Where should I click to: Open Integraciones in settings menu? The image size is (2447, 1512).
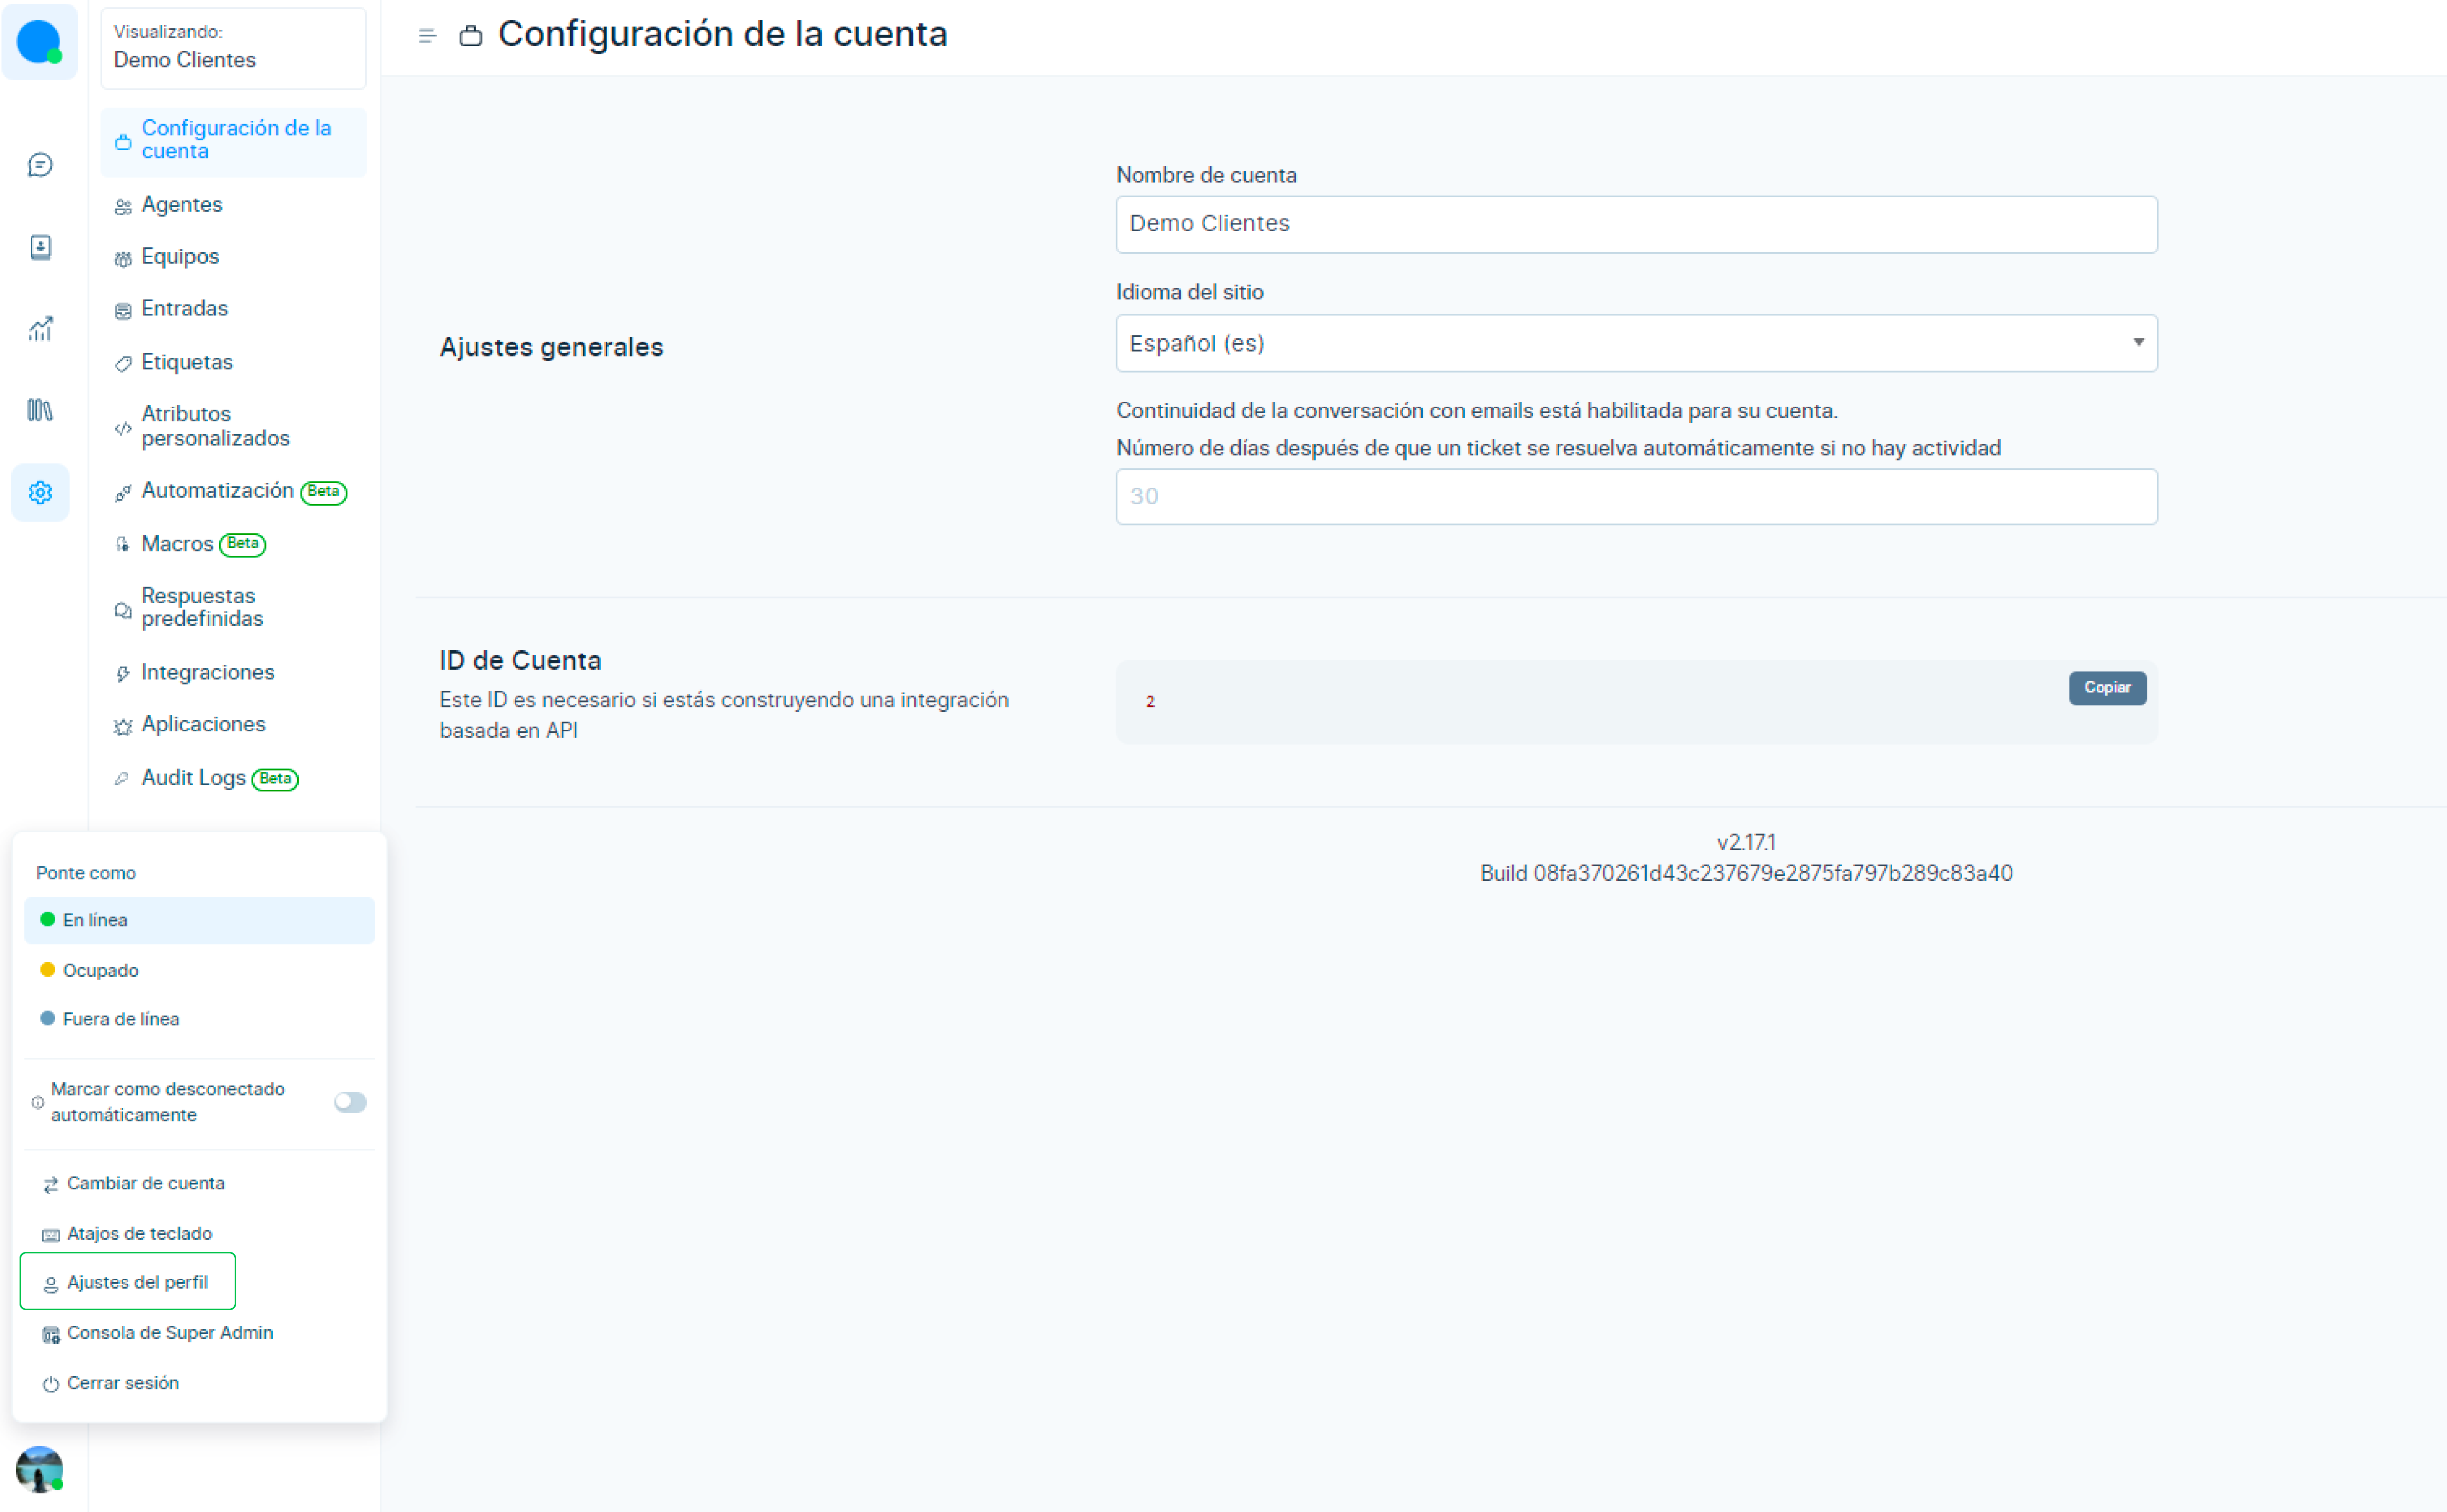point(207,672)
